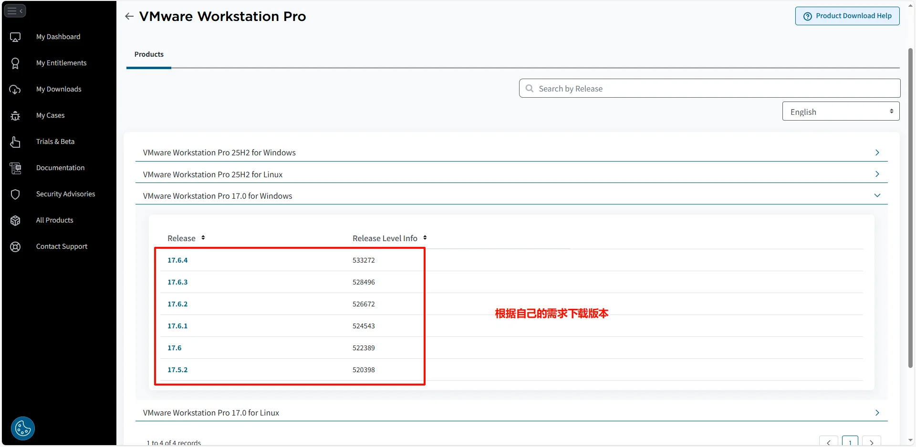Open the English language dropdown

tap(841, 112)
